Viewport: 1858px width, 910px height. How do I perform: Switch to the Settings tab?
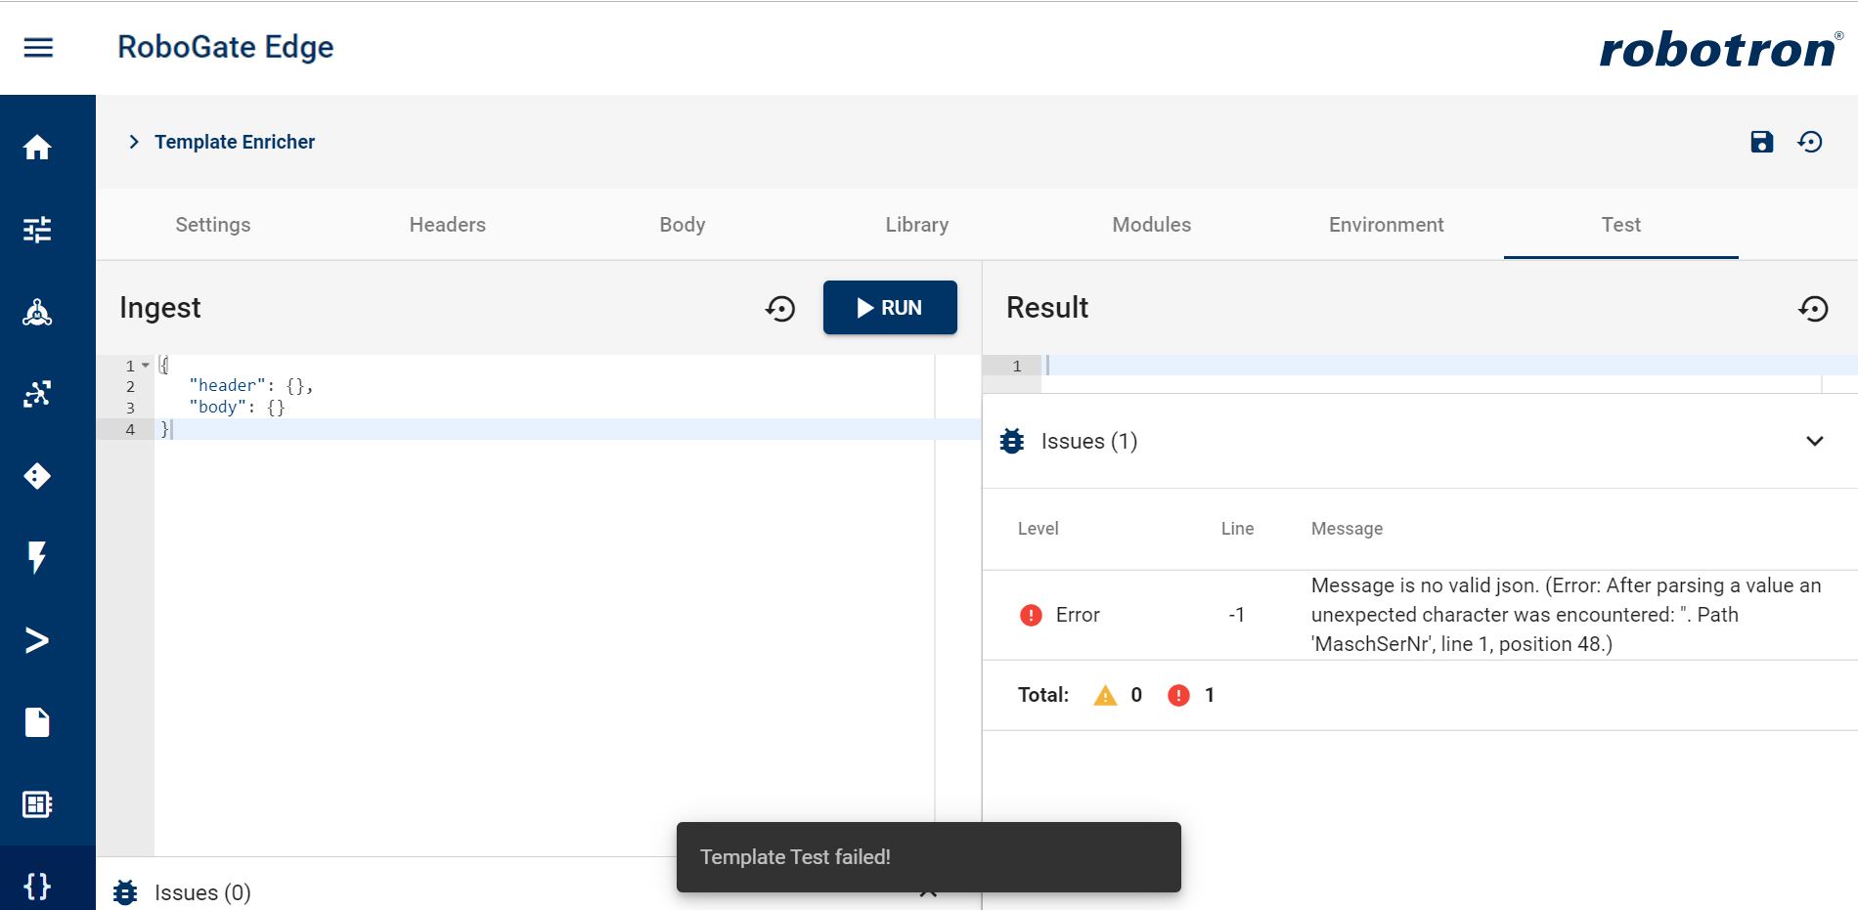(x=213, y=225)
